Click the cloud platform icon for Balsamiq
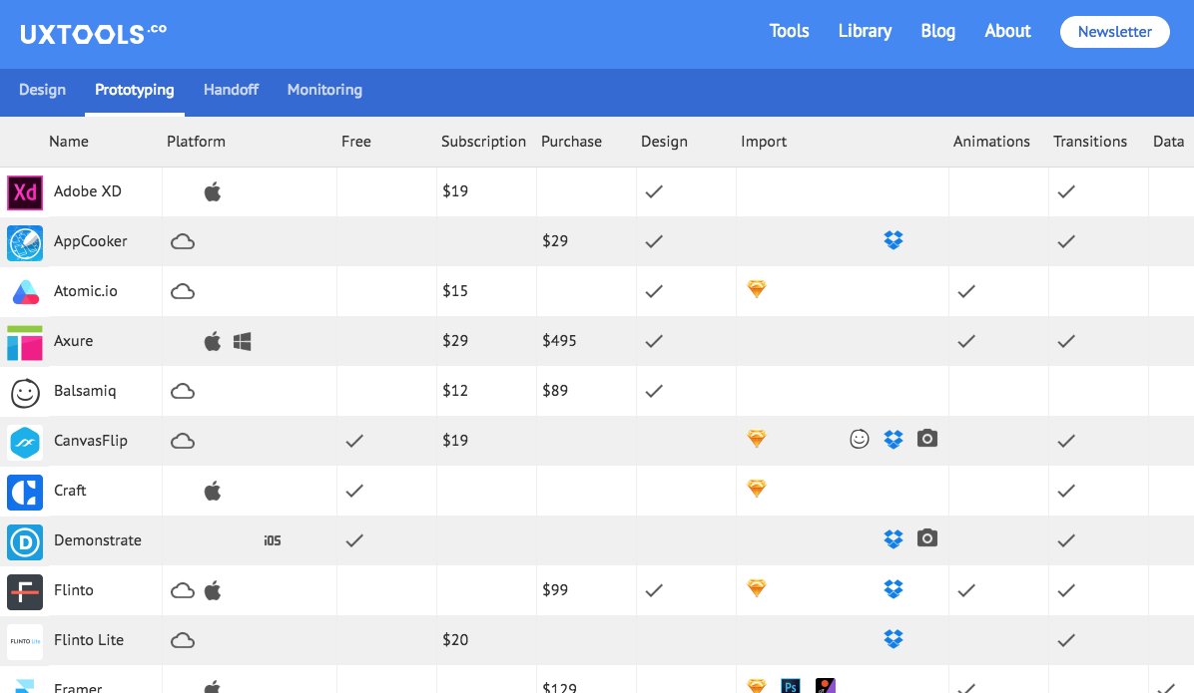The height and width of the screenshot is (693, 1194). point(183,391)
